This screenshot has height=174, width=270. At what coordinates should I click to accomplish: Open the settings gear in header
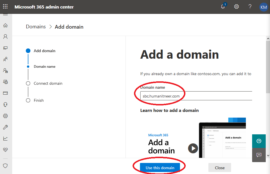(236, 7)
